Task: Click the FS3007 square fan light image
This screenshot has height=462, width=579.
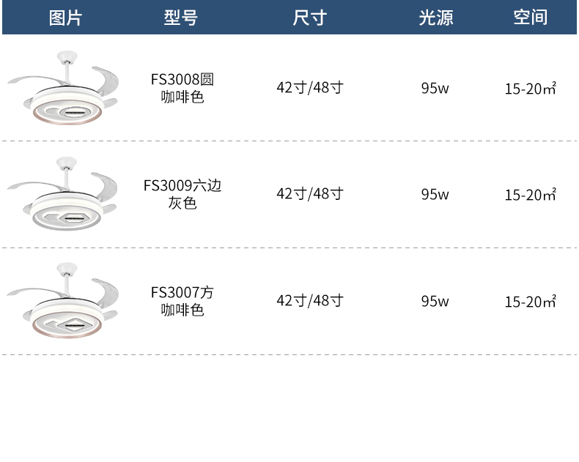Action: pyautogui.click(x=63, y=300)
